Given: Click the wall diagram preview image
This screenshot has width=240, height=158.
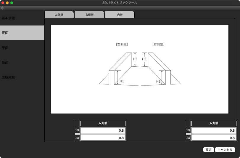Looking at the screenshot, I should coord(140,69).
